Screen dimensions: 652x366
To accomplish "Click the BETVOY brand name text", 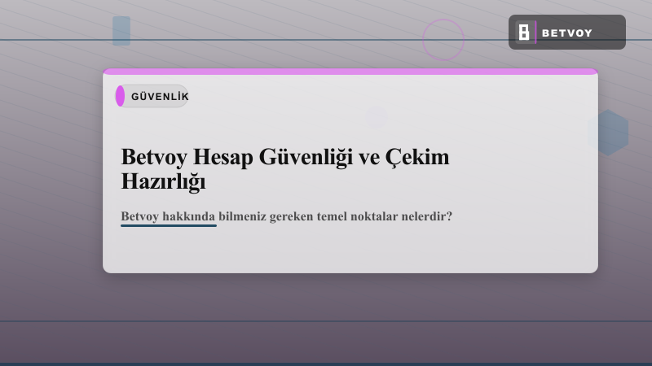I will [x=566, y=33].
